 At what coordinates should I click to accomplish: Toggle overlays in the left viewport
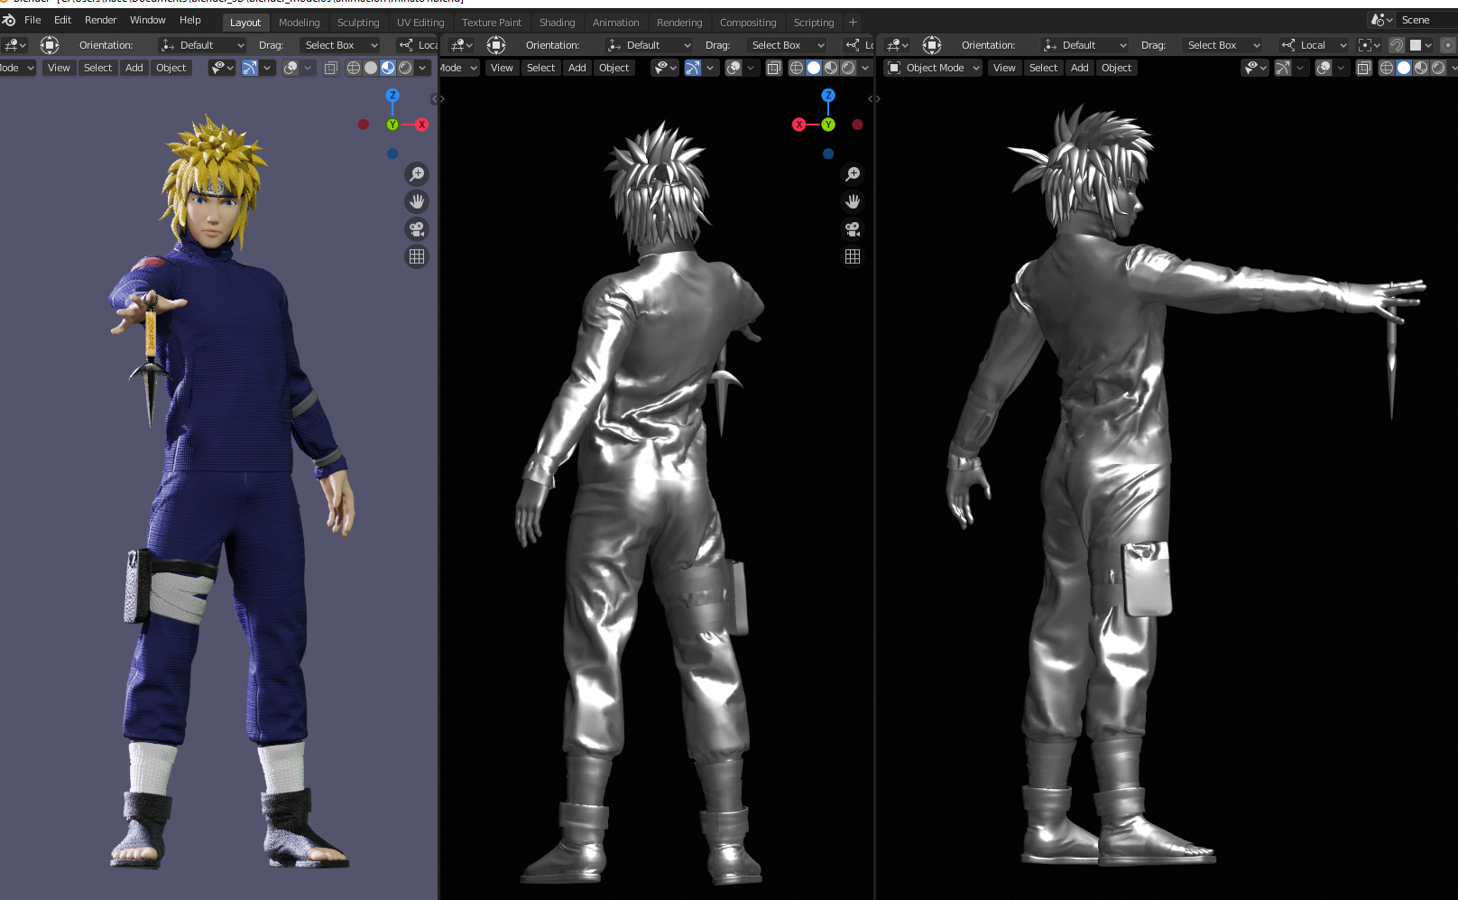pyautogui.click(x=291, y=68)
